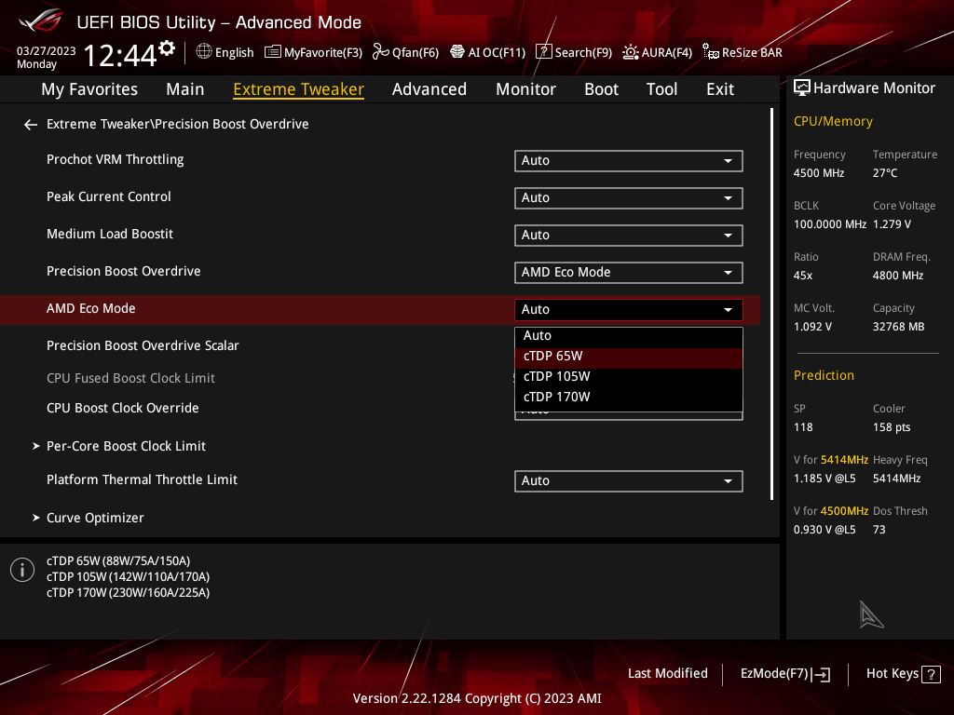Image resolution: width=954 pixels, height=715 pixels.
Task: Click the ROG logo in header
Action: click(x=41, y=20)
